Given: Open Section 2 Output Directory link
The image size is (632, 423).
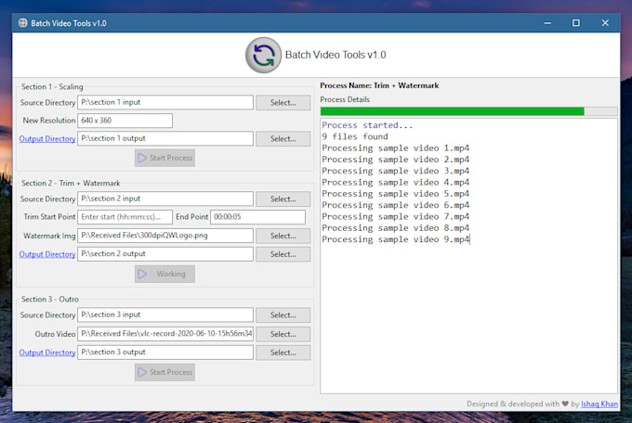Looking at the screenshot, I should coord(47,254).
